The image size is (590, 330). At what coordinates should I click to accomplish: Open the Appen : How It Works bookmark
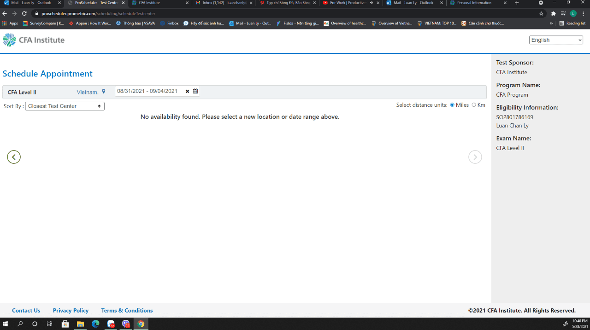pos(90,23)
